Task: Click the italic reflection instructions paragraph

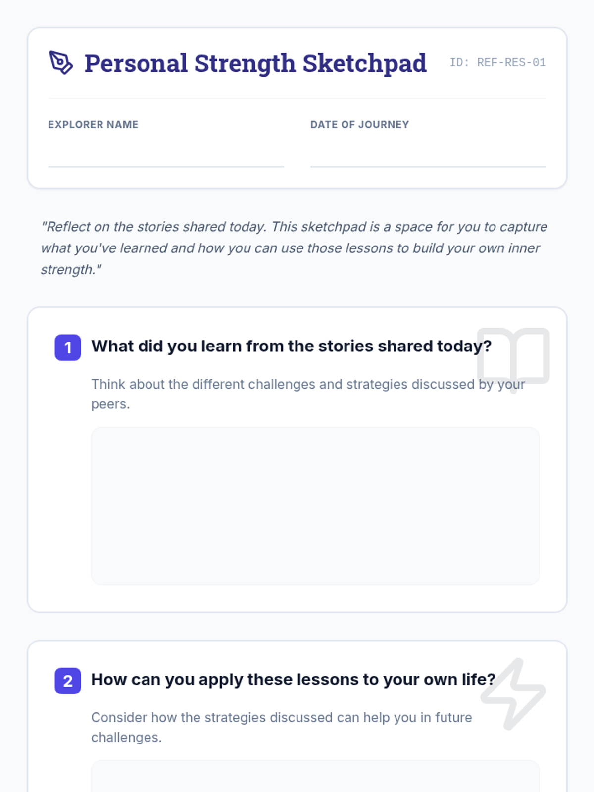Action: point(294,248)
